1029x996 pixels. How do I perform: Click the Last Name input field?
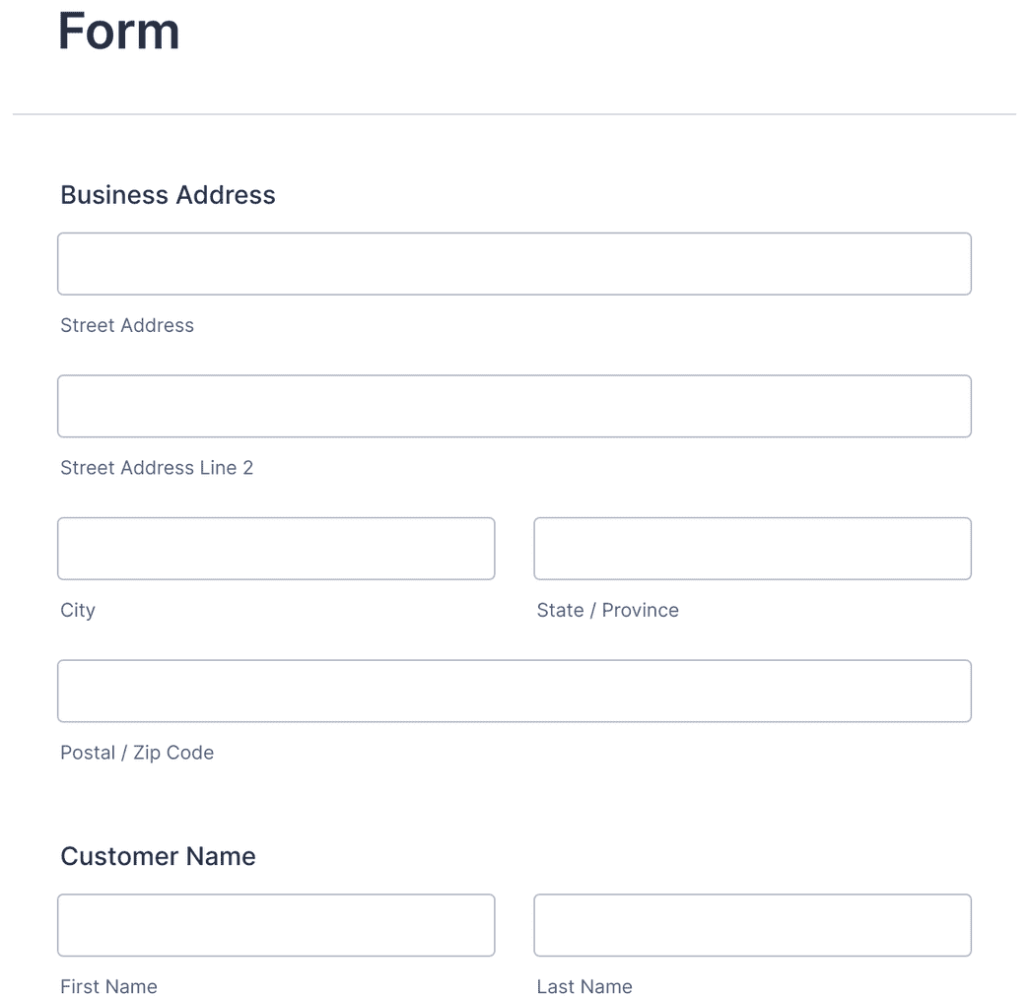[752, 925]
